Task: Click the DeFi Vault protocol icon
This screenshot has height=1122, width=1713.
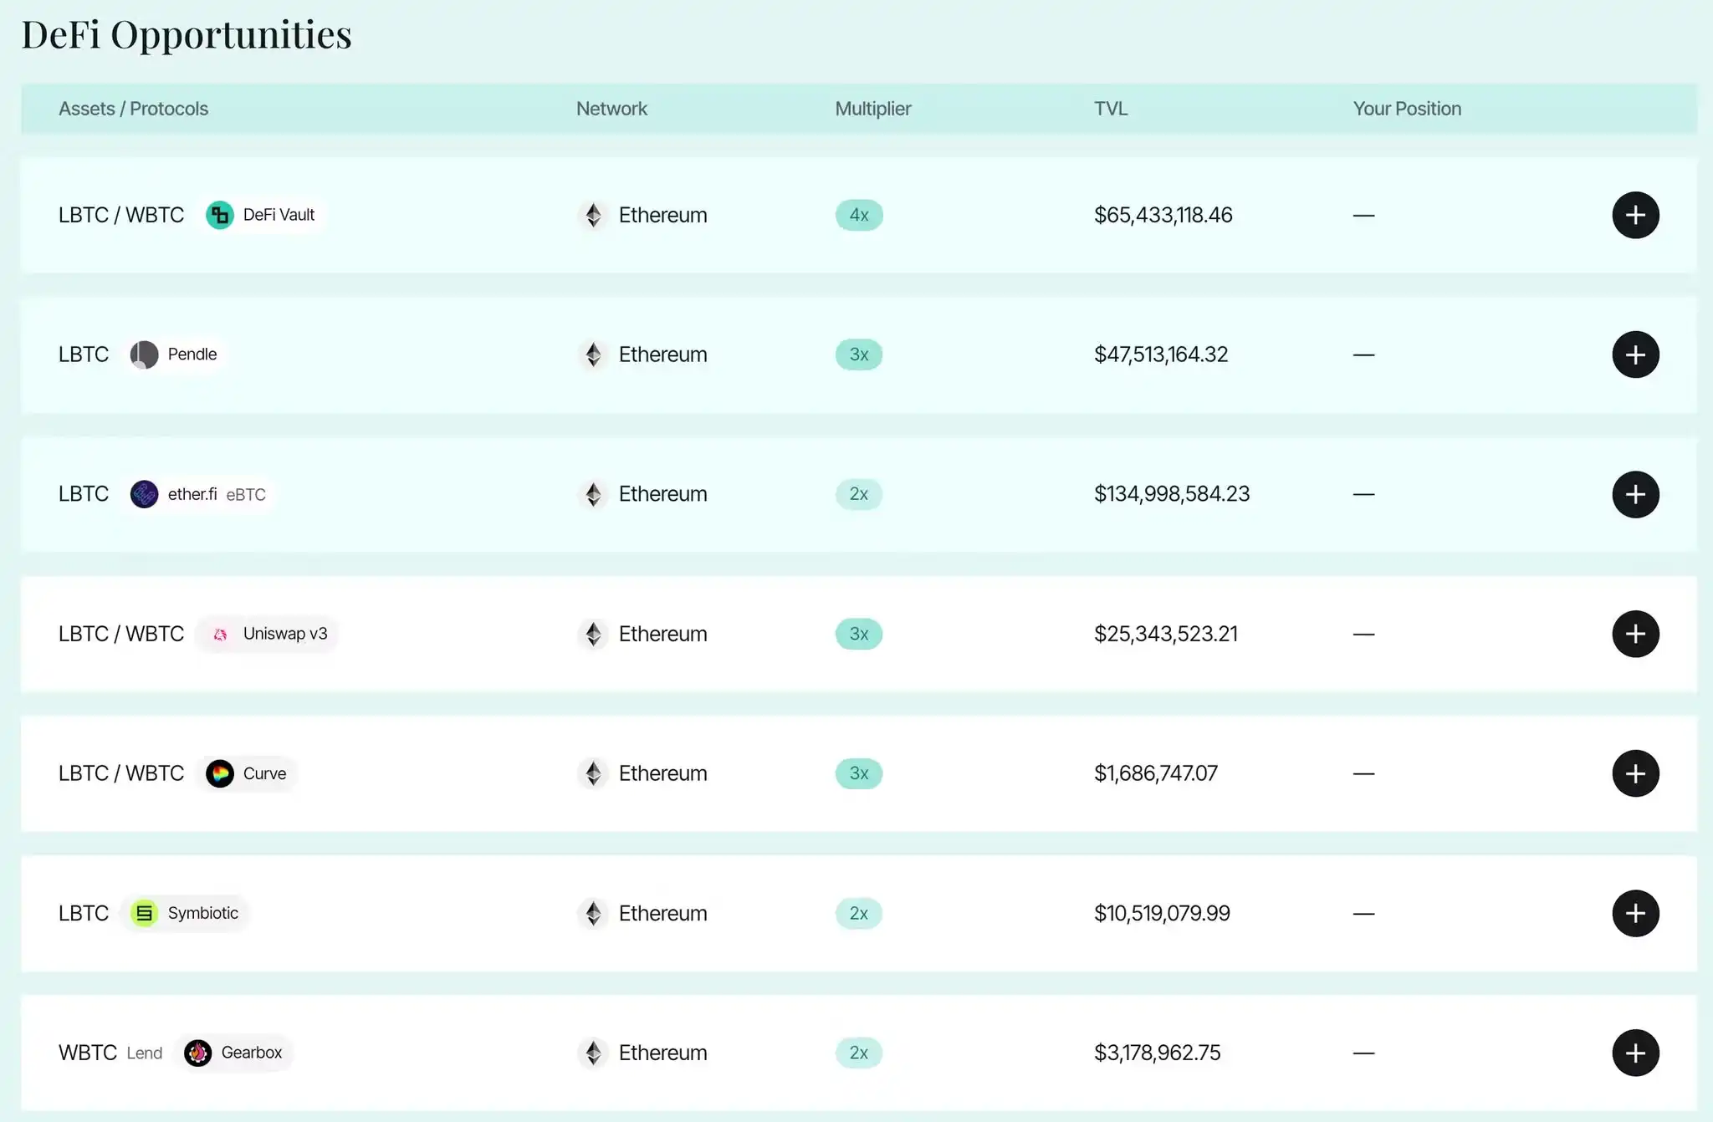Action: [220, 214]
